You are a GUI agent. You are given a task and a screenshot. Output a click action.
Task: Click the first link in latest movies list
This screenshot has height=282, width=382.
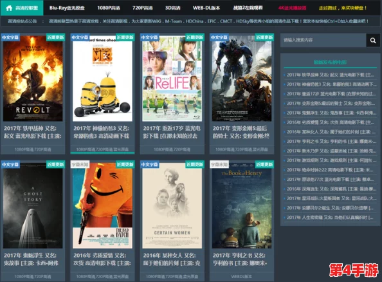(331, 75)
